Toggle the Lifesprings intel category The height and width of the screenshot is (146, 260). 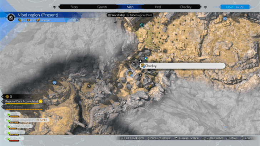(x=14, y=132)
